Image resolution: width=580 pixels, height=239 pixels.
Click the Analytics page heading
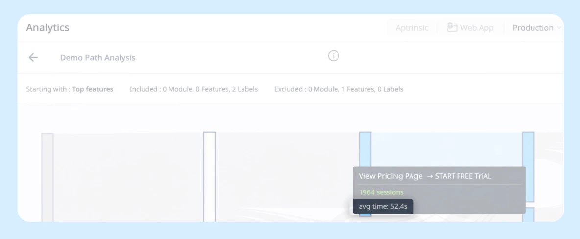[x=48, y=28]
